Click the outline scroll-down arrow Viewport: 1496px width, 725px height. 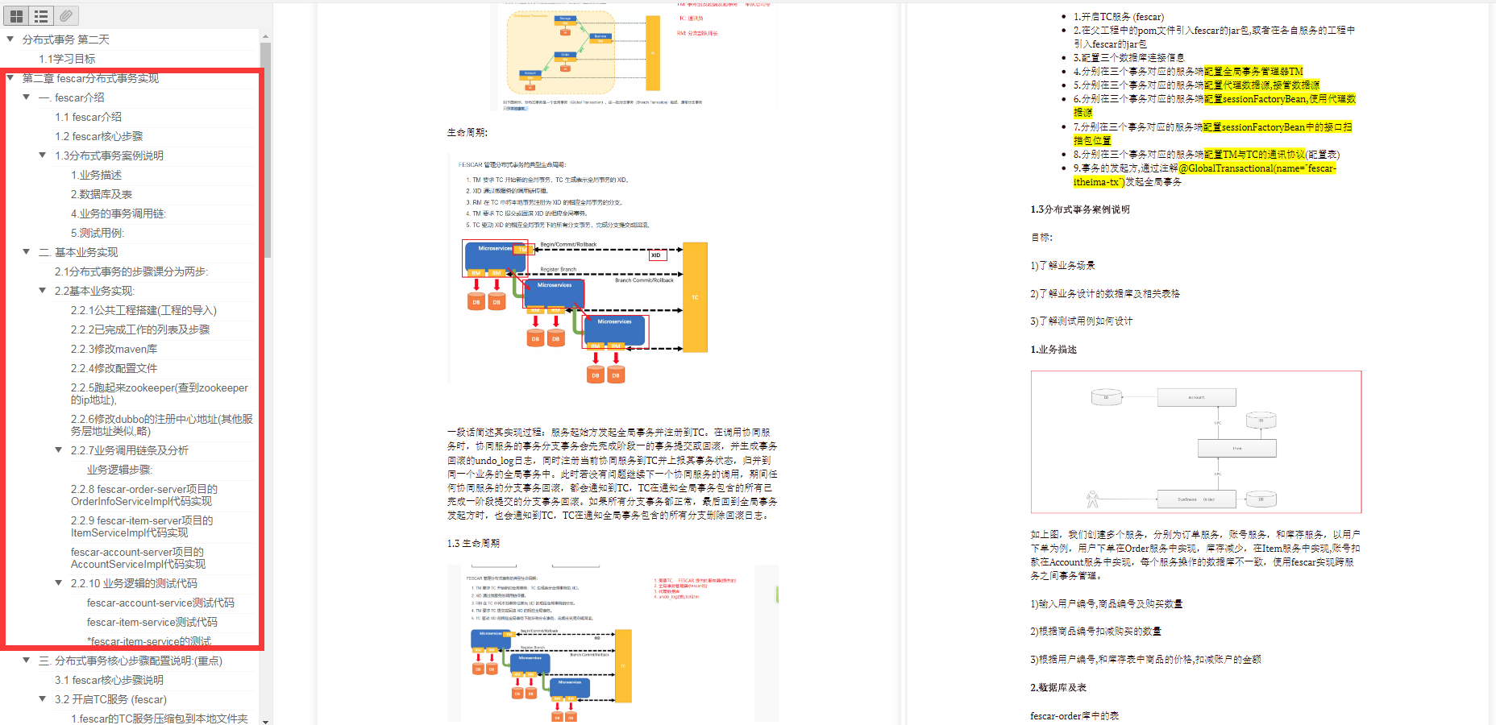265,720
